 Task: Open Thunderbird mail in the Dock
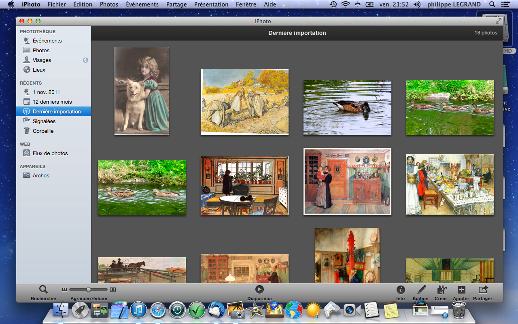(x=216, y=310)
